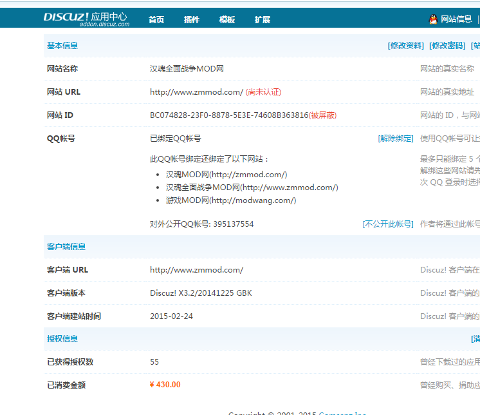Click the 客户端版本 row label
Viewport: 480px width, 415px height.
[66, 293]
